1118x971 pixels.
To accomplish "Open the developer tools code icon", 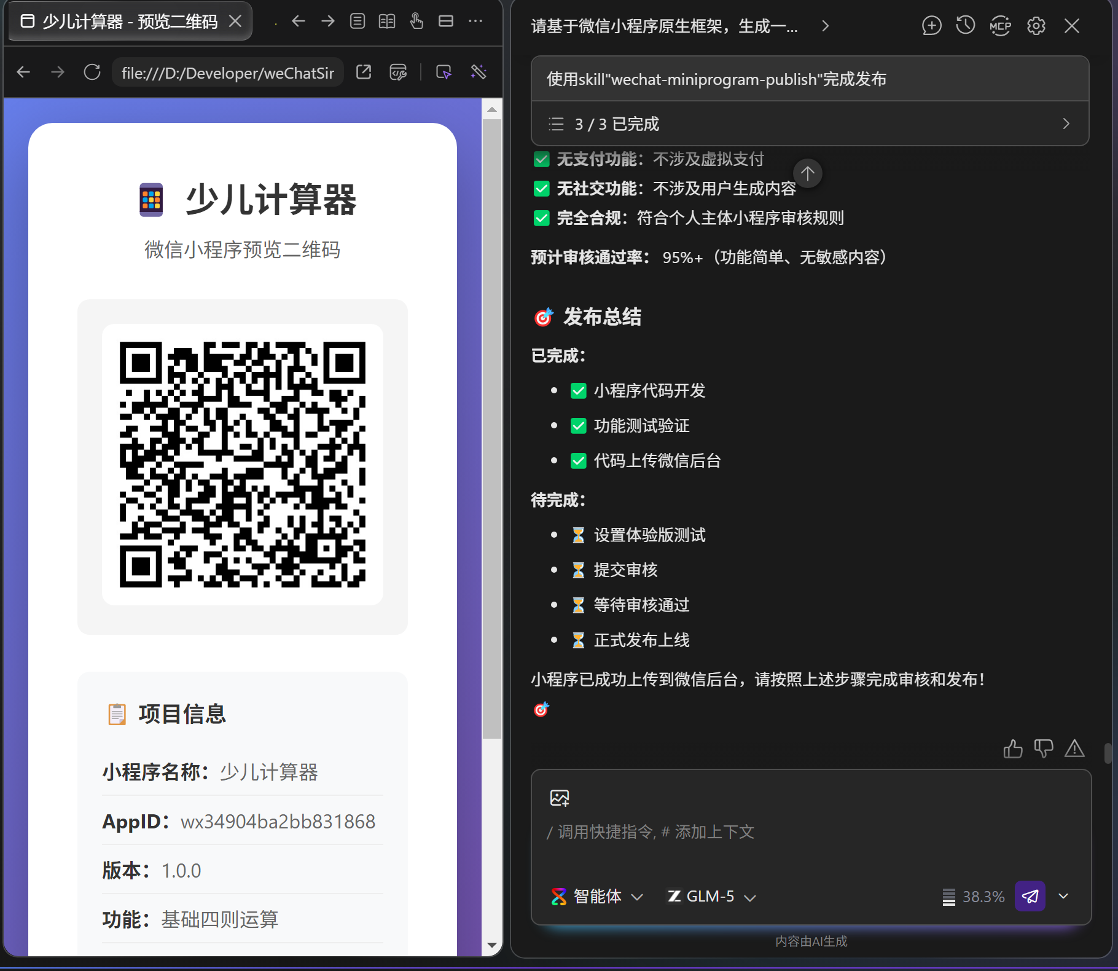I will (398, 73).
